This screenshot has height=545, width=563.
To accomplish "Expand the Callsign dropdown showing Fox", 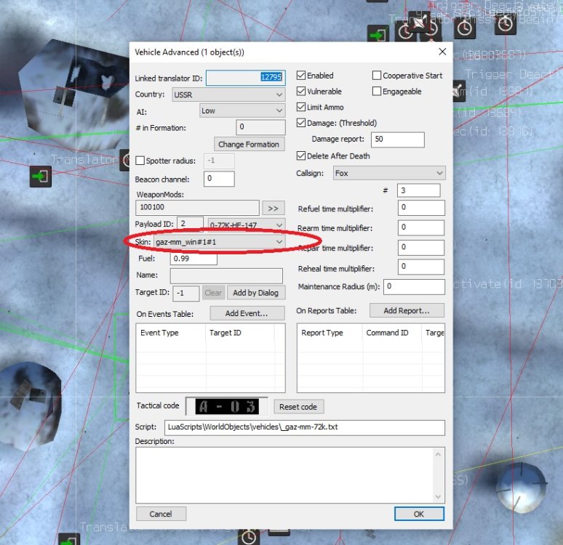I will coord(388,174).
